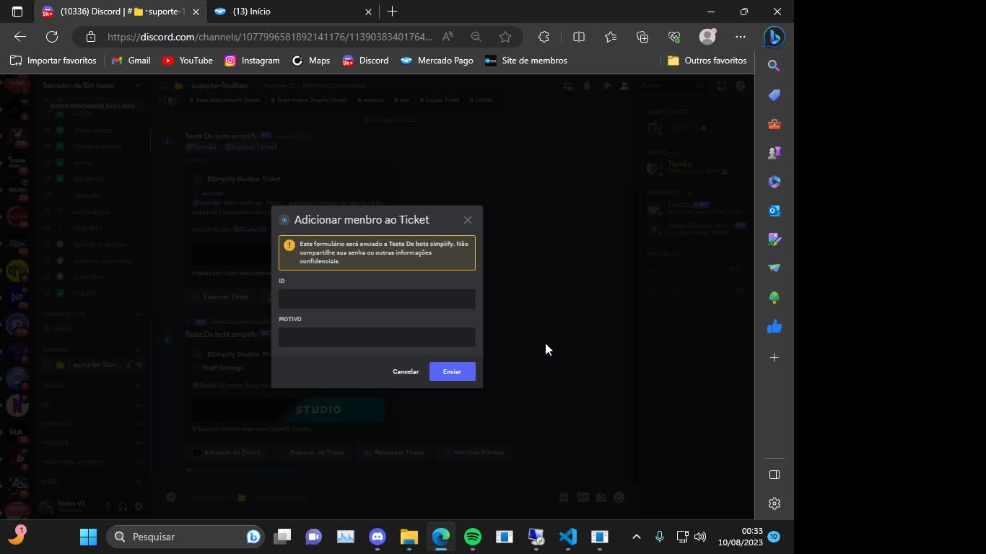Open the emoji picker in message bar

point(618,497)
